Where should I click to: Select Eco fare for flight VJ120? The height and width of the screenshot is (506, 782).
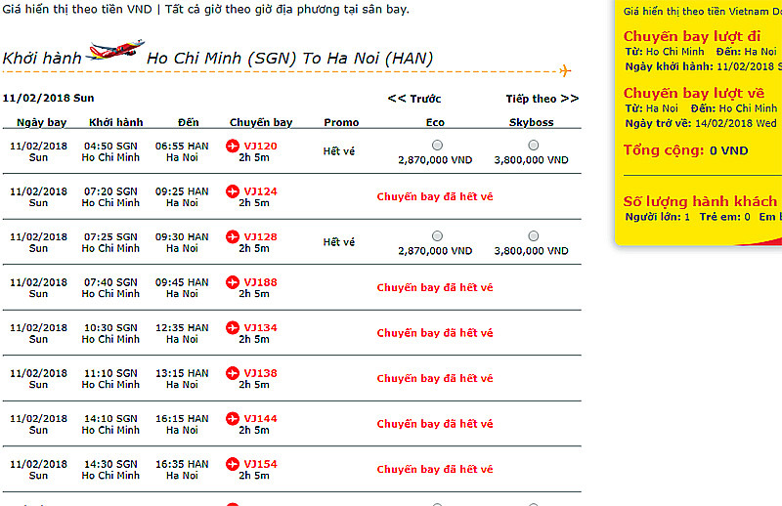pos(436,146)
